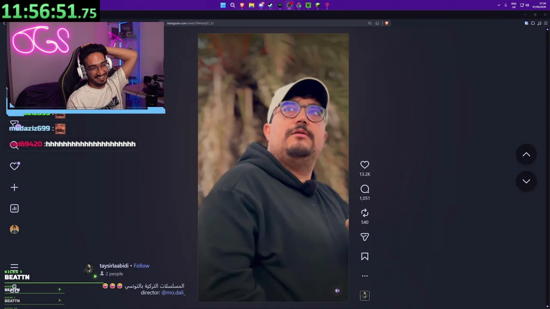Open the volume control in system tray
Screen dimensions: 550x309
click(527, 5)
